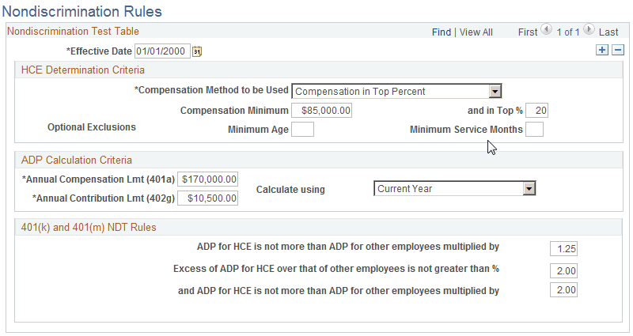The width and height of the screenshot is (633, 336).
Task: Click the Effective Date field
Action: coord(162,51)
